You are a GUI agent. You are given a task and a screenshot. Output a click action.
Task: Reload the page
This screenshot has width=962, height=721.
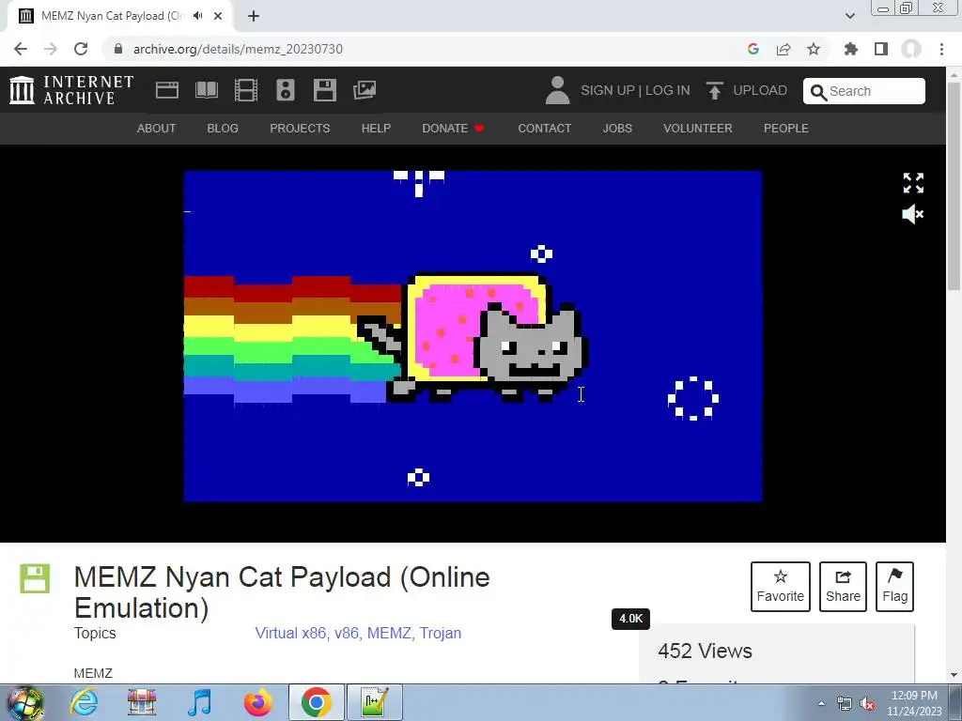click(81, 49)
